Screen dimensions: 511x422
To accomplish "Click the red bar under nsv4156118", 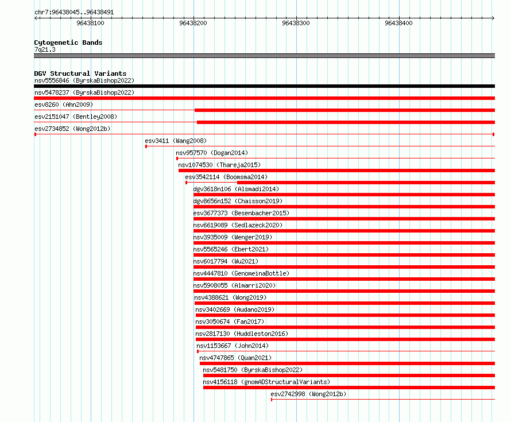I will 349,388.
